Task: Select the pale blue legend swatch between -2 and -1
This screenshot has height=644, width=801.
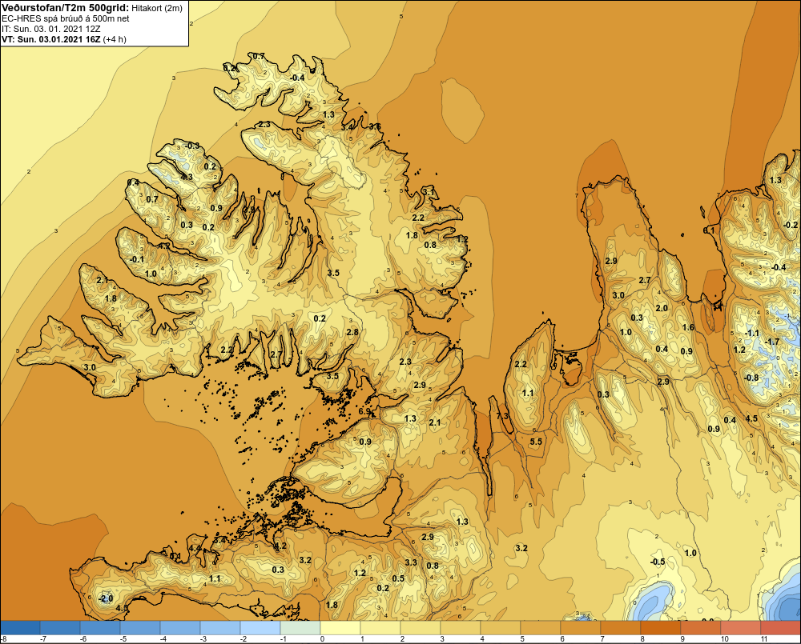Action: [x=260, y=628]
